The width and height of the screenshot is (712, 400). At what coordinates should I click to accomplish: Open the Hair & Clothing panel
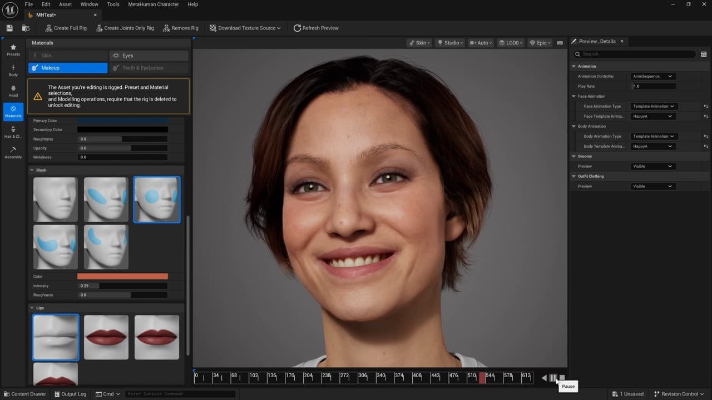click(13, 133)
